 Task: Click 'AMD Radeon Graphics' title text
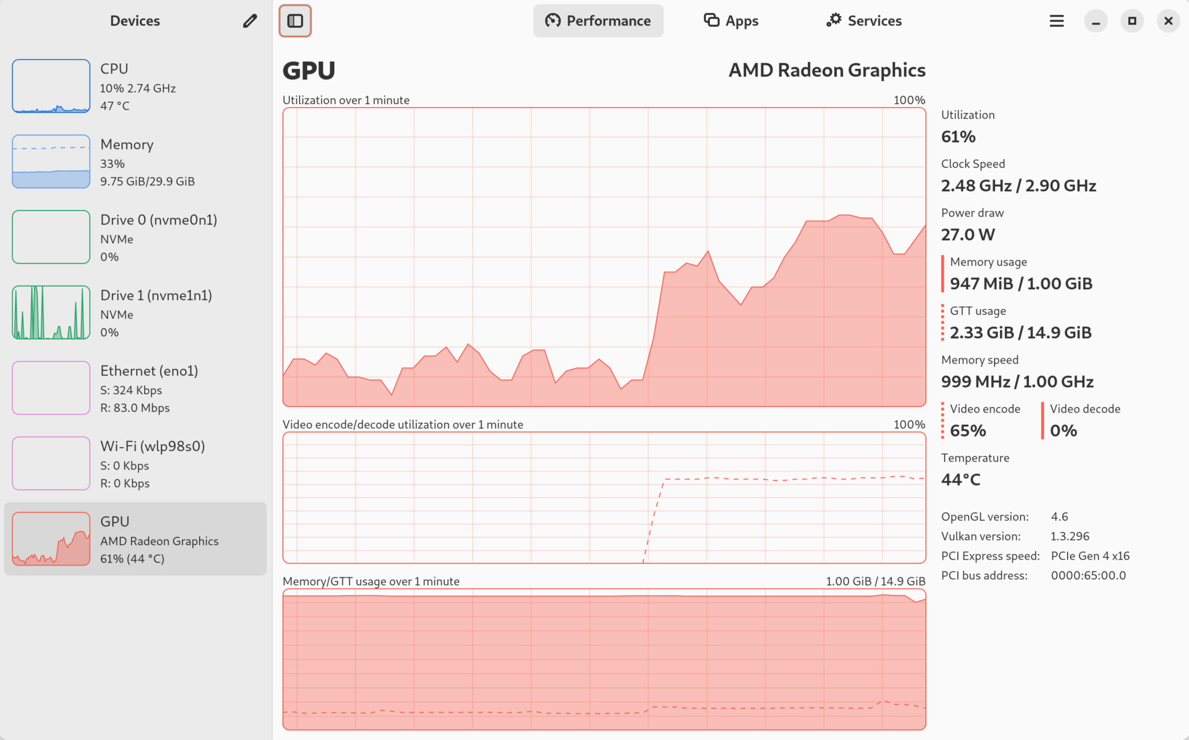[827, 70]
